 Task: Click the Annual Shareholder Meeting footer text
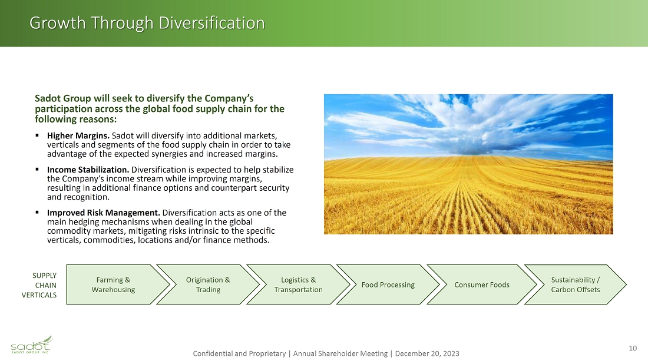[340, 353]
